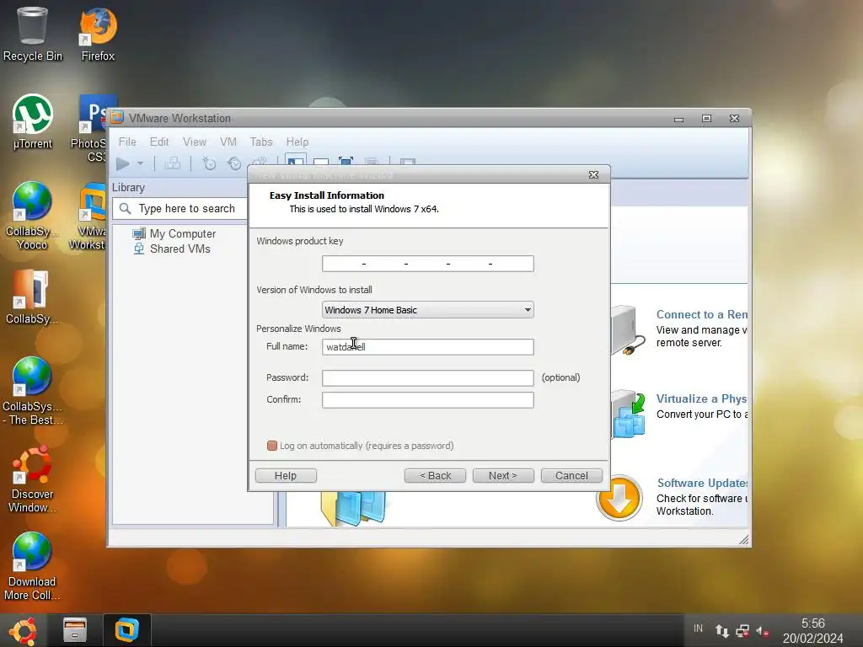863x647 pixels.
Task: Click the virtualize physical machine icon
Action: click(x=628, y=414)
